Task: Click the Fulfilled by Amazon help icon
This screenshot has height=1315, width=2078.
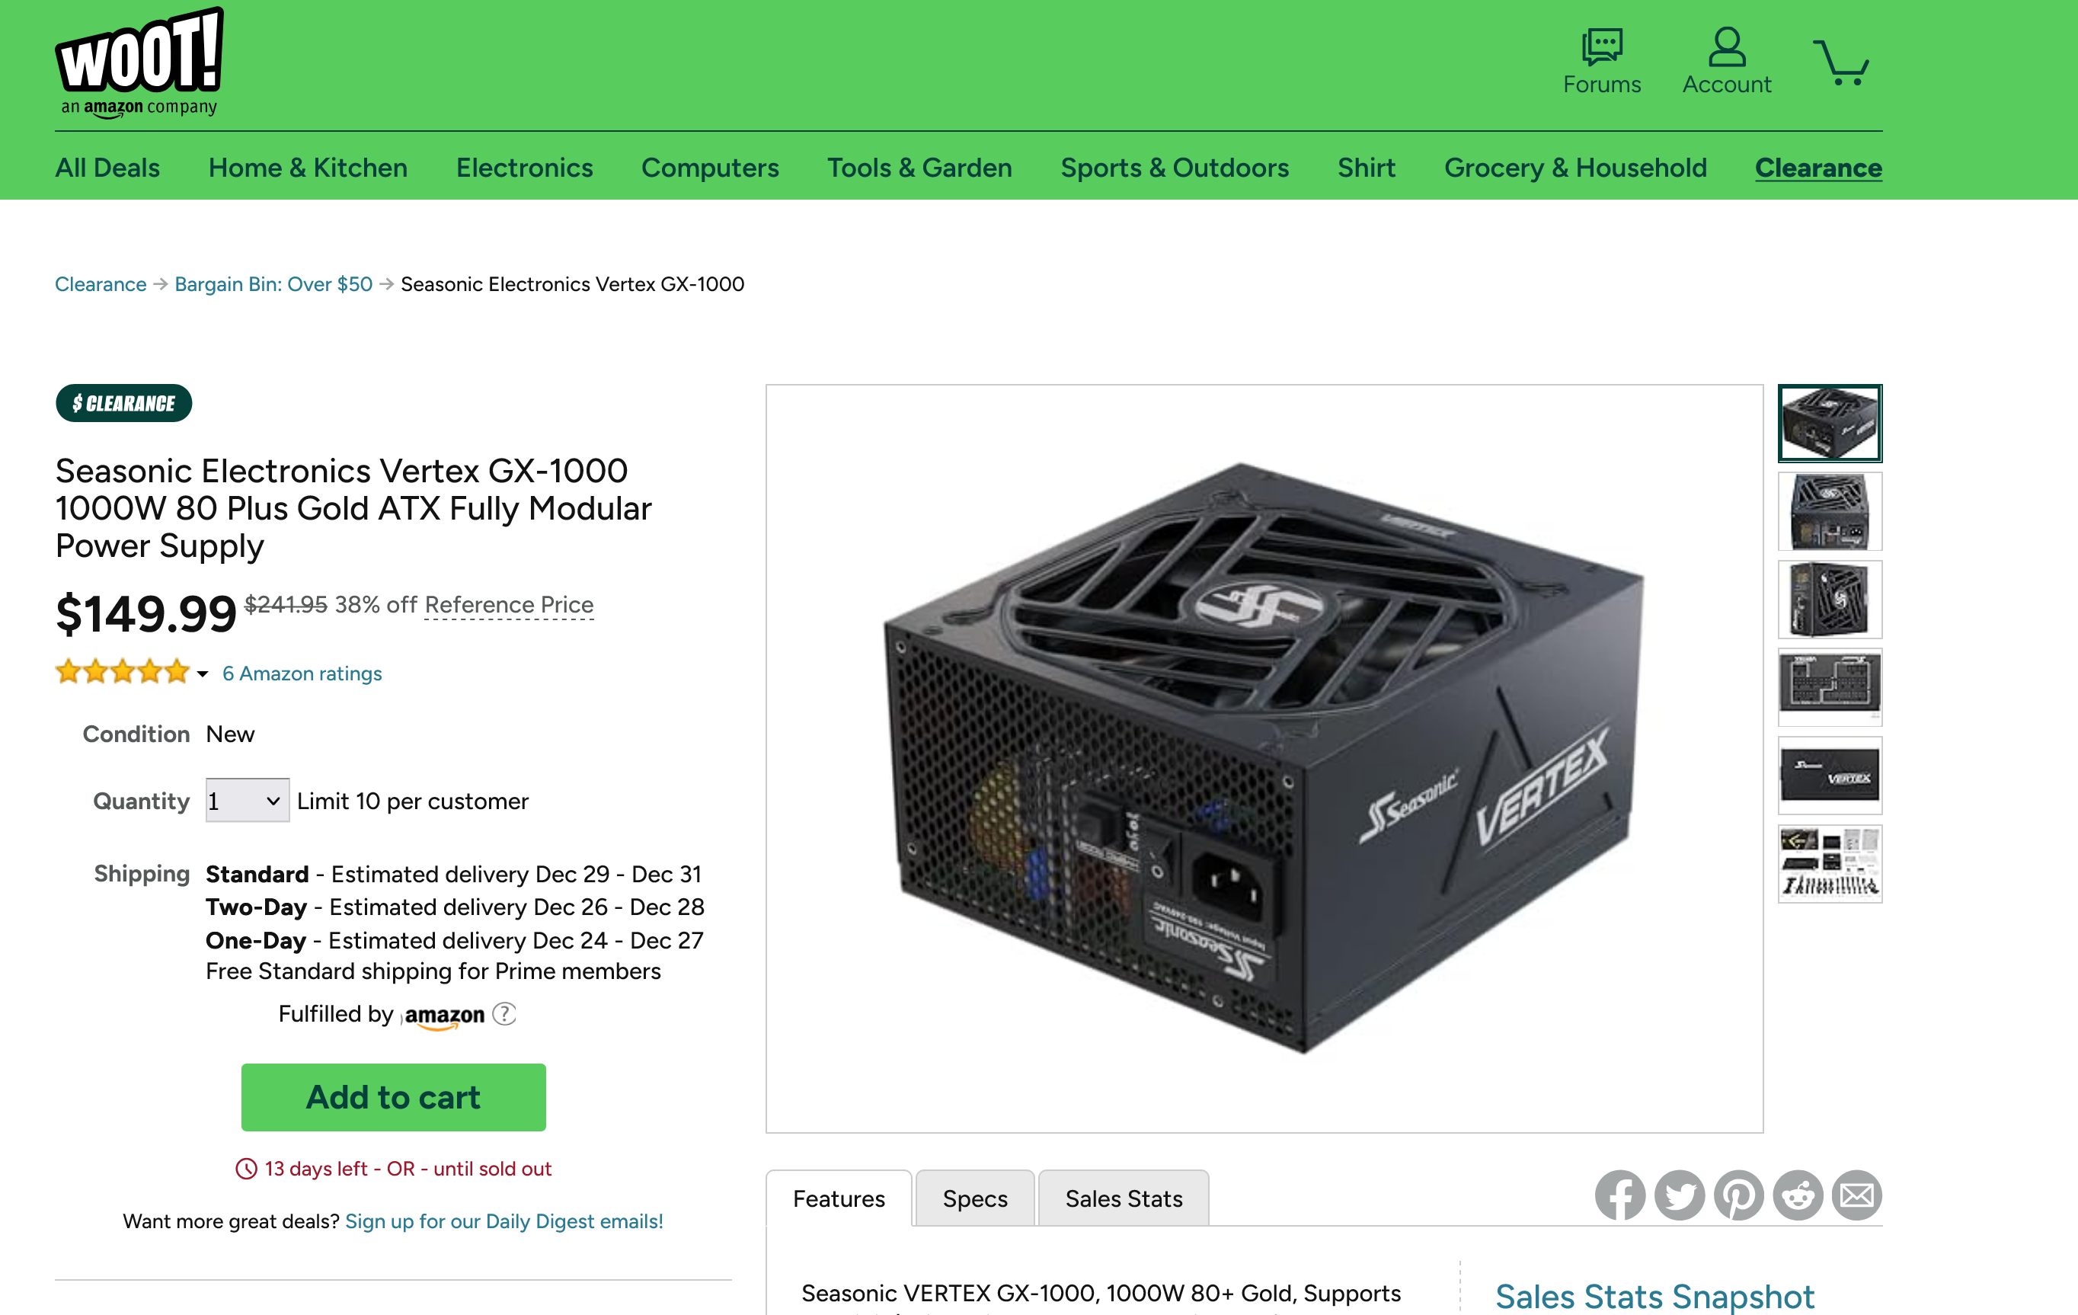Action: tap(504, 1014)
